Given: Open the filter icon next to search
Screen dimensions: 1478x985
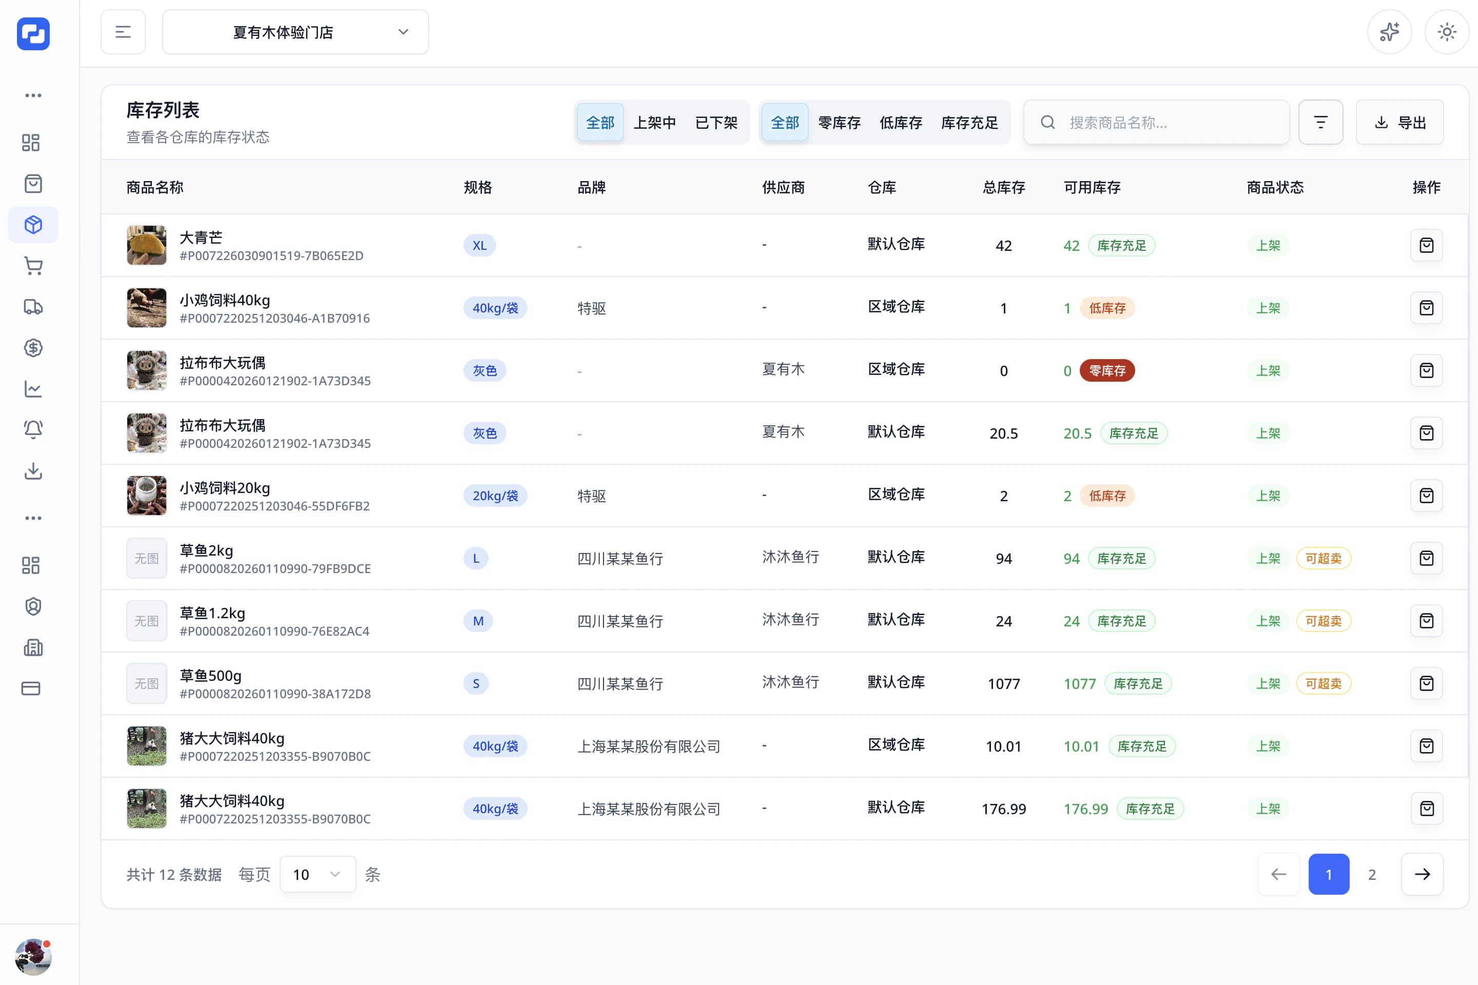Looking at the screenshot, I should point(1320,122).
